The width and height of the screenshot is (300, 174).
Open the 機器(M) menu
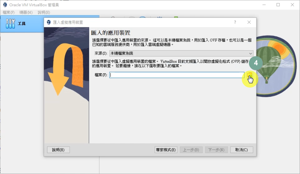[26, 12]
